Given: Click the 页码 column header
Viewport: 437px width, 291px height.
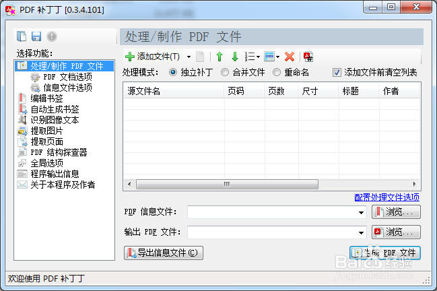Looking at the screenshot, I should (244, 91).
